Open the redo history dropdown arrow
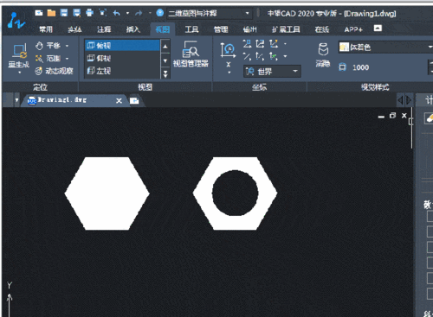Screen dimensions: 433x317 tap(150, 13)
